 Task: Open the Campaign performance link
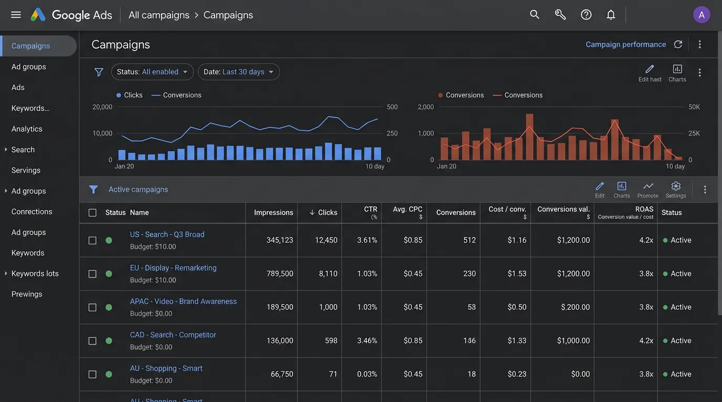[625, 44]
